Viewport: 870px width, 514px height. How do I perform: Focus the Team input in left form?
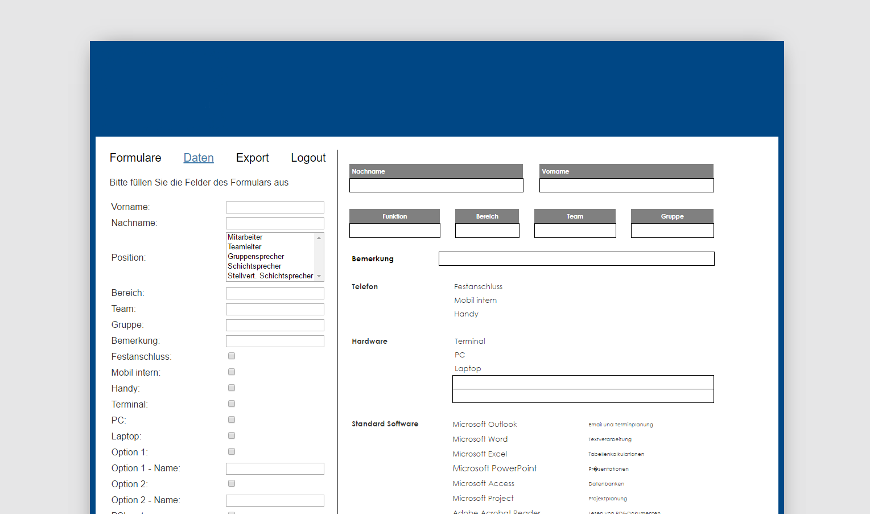tap(275, 309)
